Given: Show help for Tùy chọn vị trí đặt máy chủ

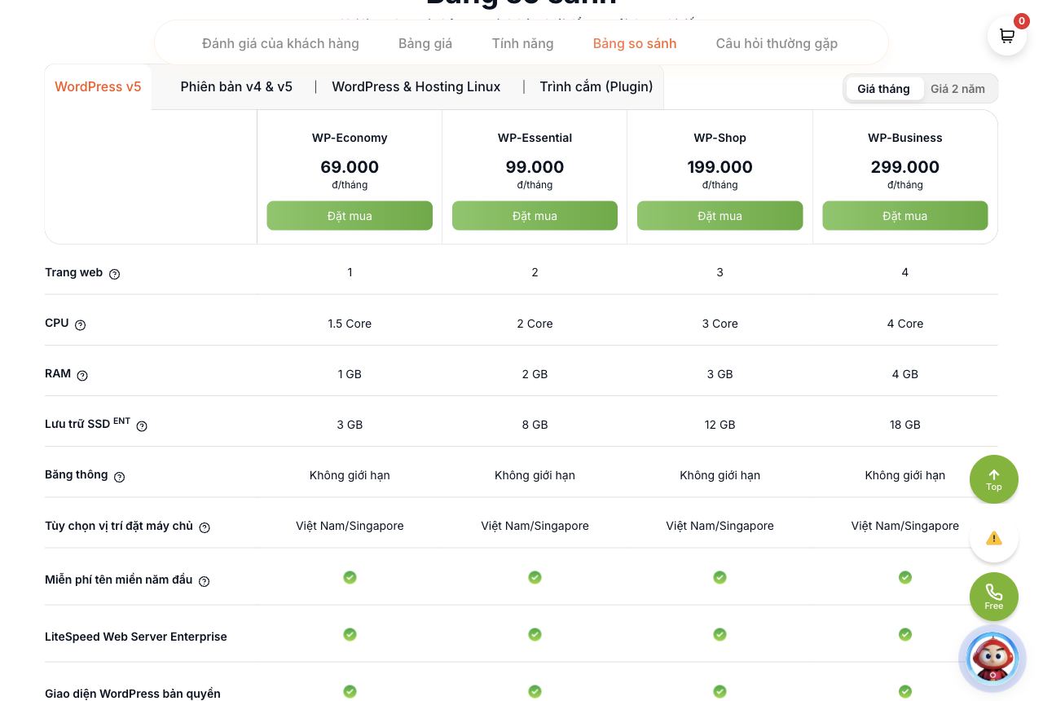Looking at the screenshot, I should [x=205, y=527].
